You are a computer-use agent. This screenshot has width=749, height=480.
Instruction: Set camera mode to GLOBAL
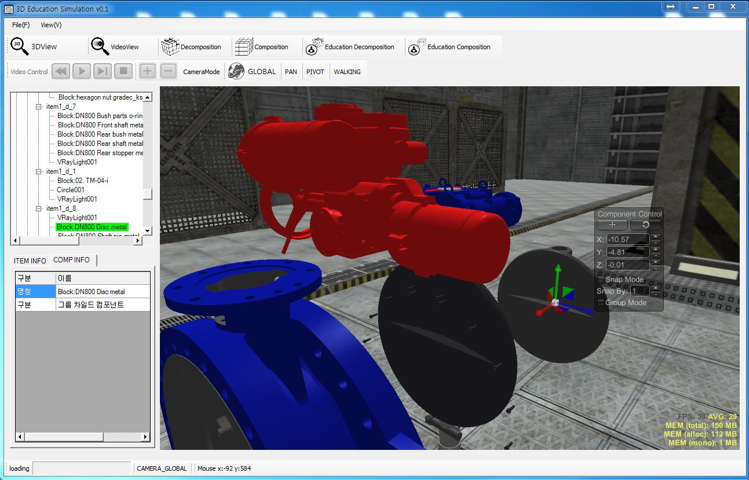[252, 71]
